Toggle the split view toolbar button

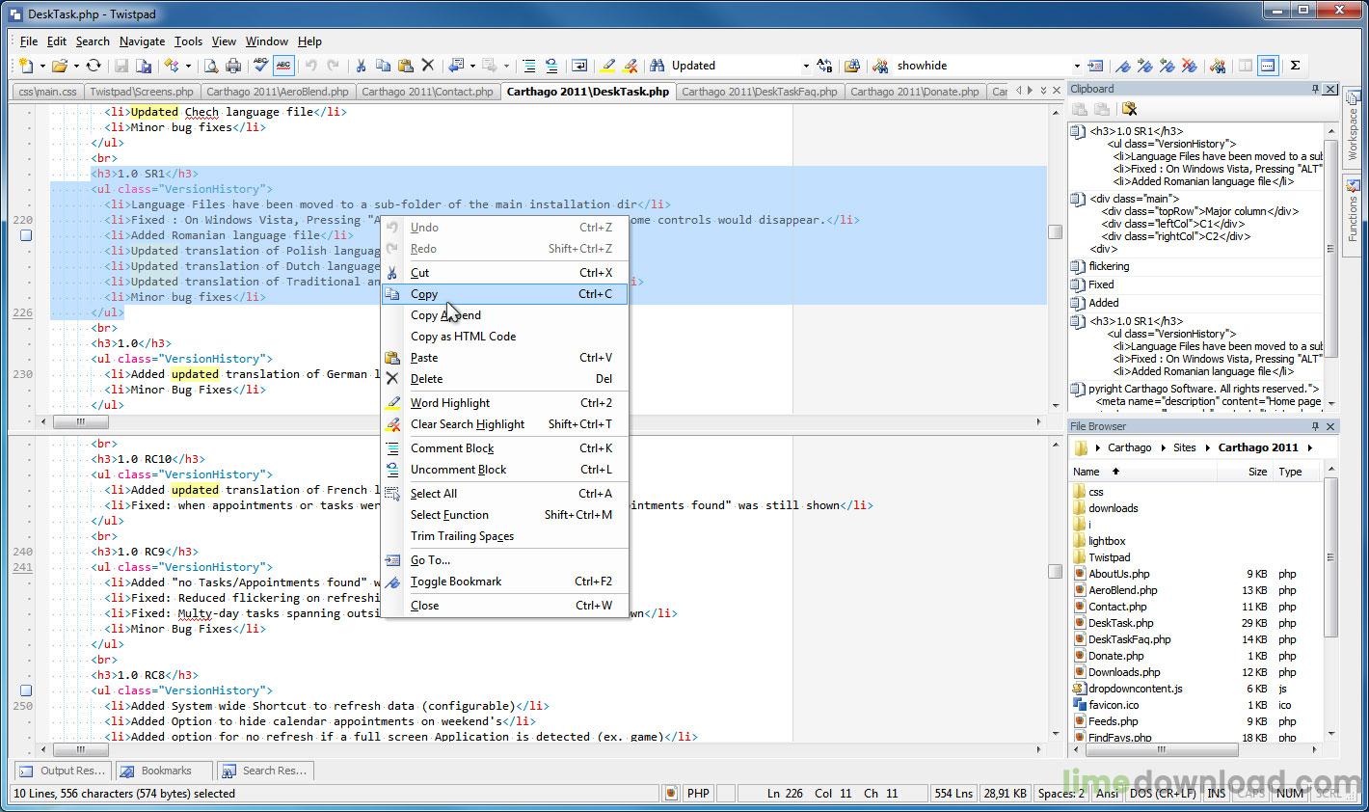pos(1268,66)
